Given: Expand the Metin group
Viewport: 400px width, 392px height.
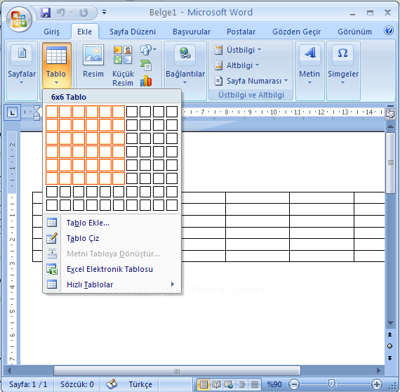Looking at the screenshot, I should [x=309, y=71].
